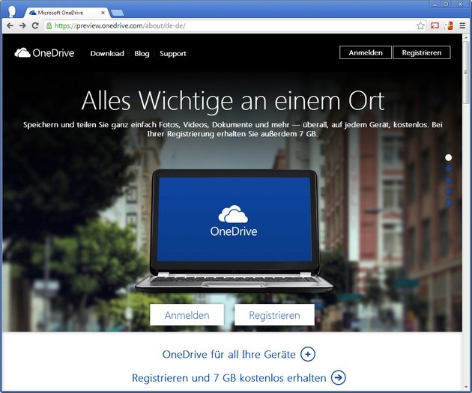The width and height of the screenshot is (472, 393).
Task: Click the large white Anmelden button below the laptop
Action: tap(187, 315)
